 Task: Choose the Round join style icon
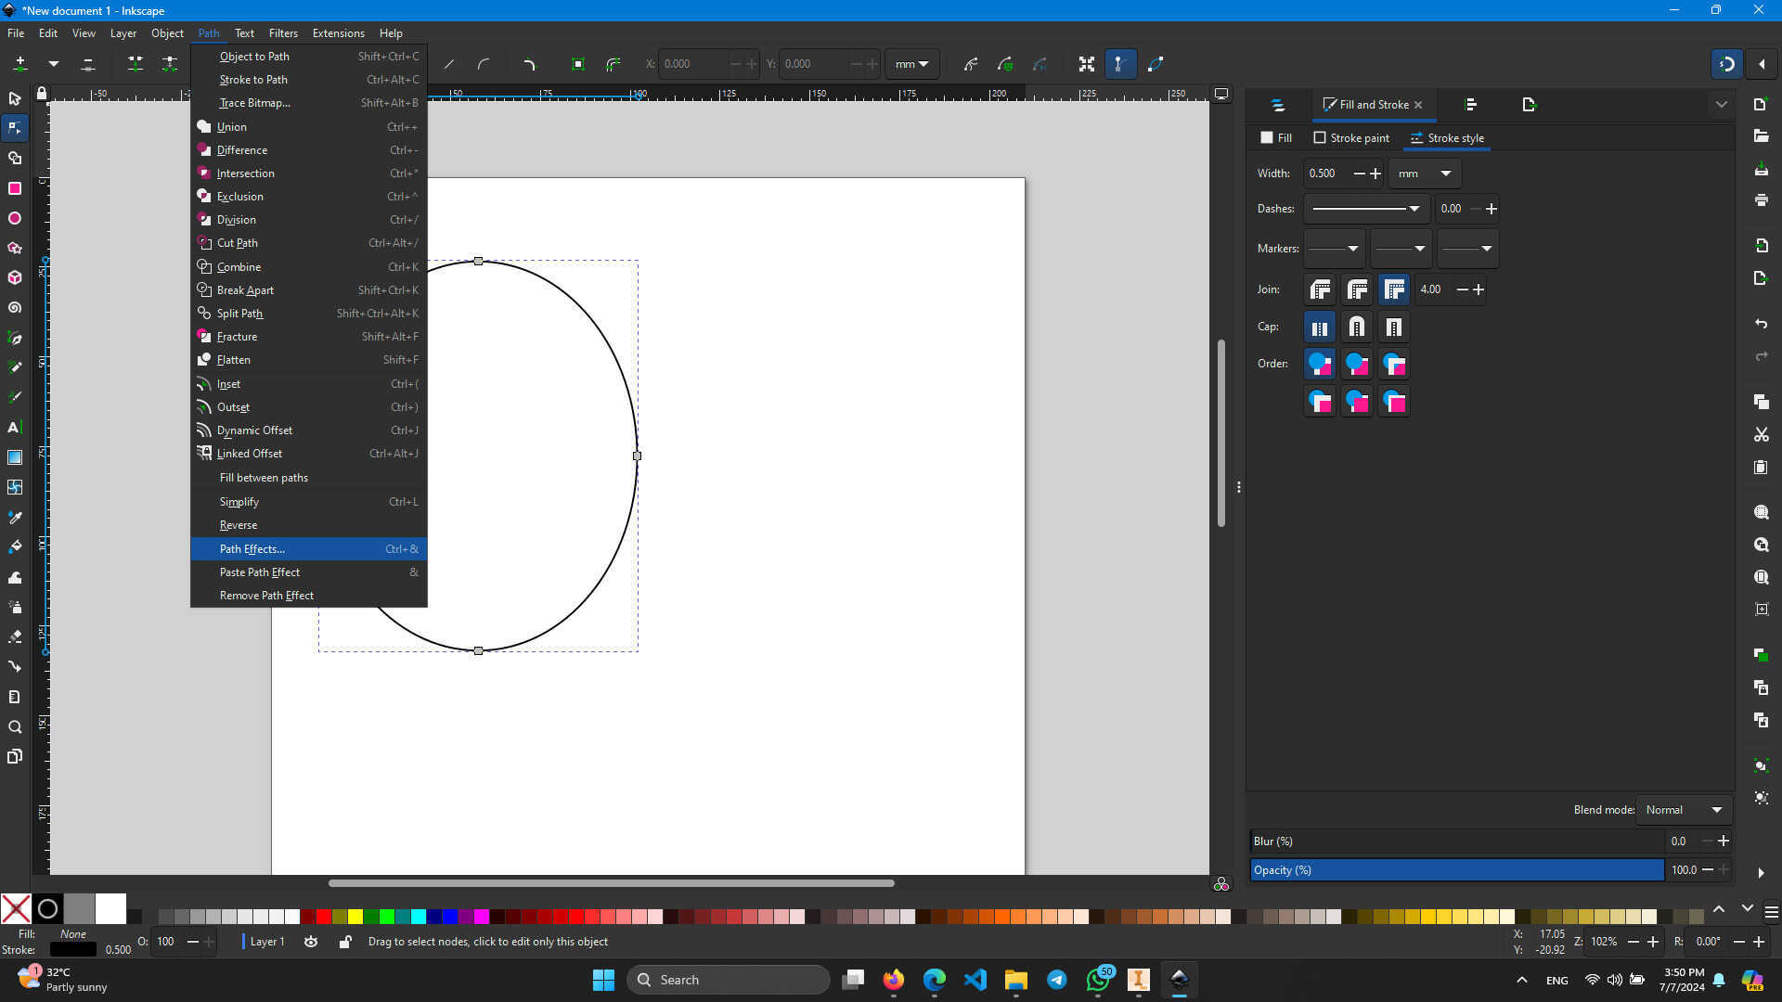[1357, 289]
